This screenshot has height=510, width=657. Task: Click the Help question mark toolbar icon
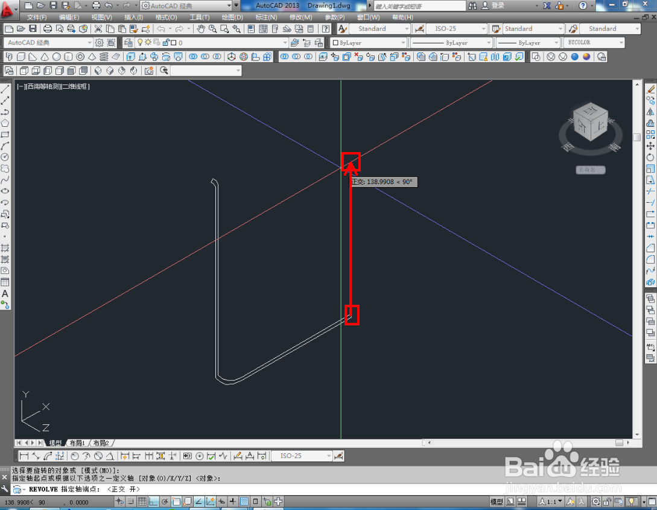(326, 28)
